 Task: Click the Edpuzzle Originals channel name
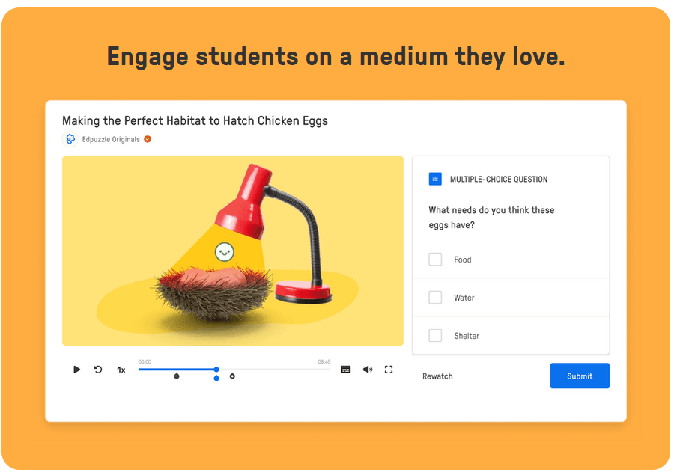(x=111, y=139)
